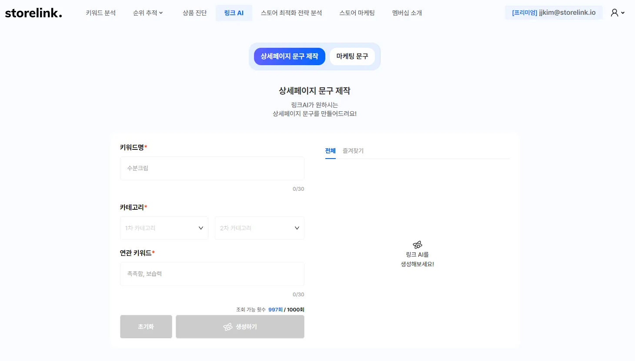Click the storelink logo
Screen dimensions: 635x361
coord(33,13)
